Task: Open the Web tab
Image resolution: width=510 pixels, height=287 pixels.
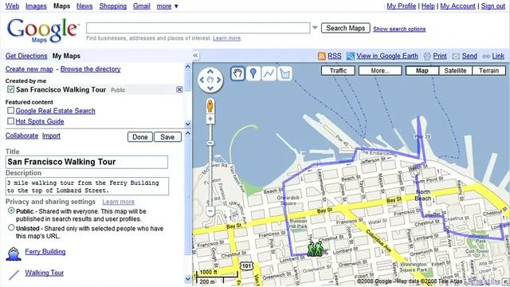Action: [13, 6]
